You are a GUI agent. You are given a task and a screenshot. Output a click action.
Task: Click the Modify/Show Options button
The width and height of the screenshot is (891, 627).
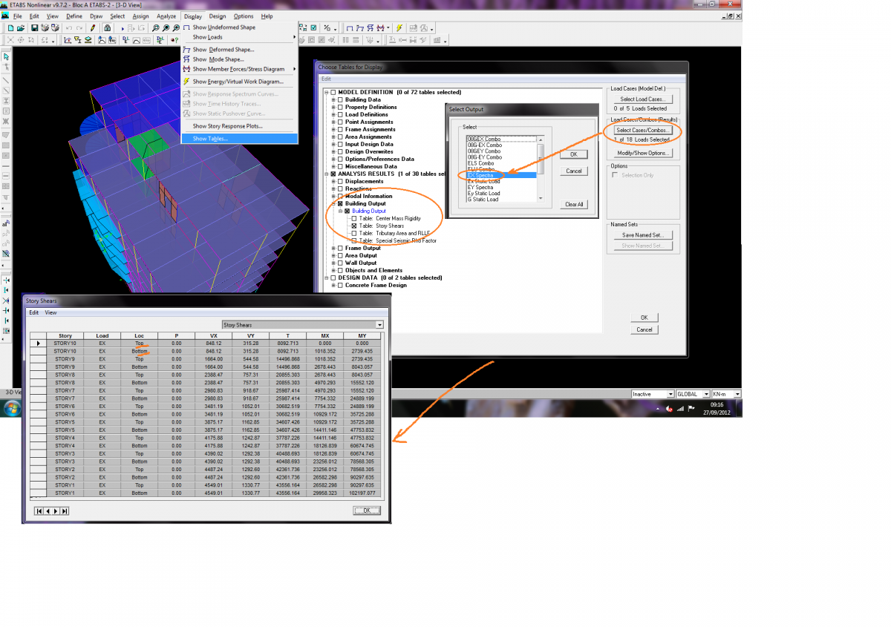[x=644, y=153]
